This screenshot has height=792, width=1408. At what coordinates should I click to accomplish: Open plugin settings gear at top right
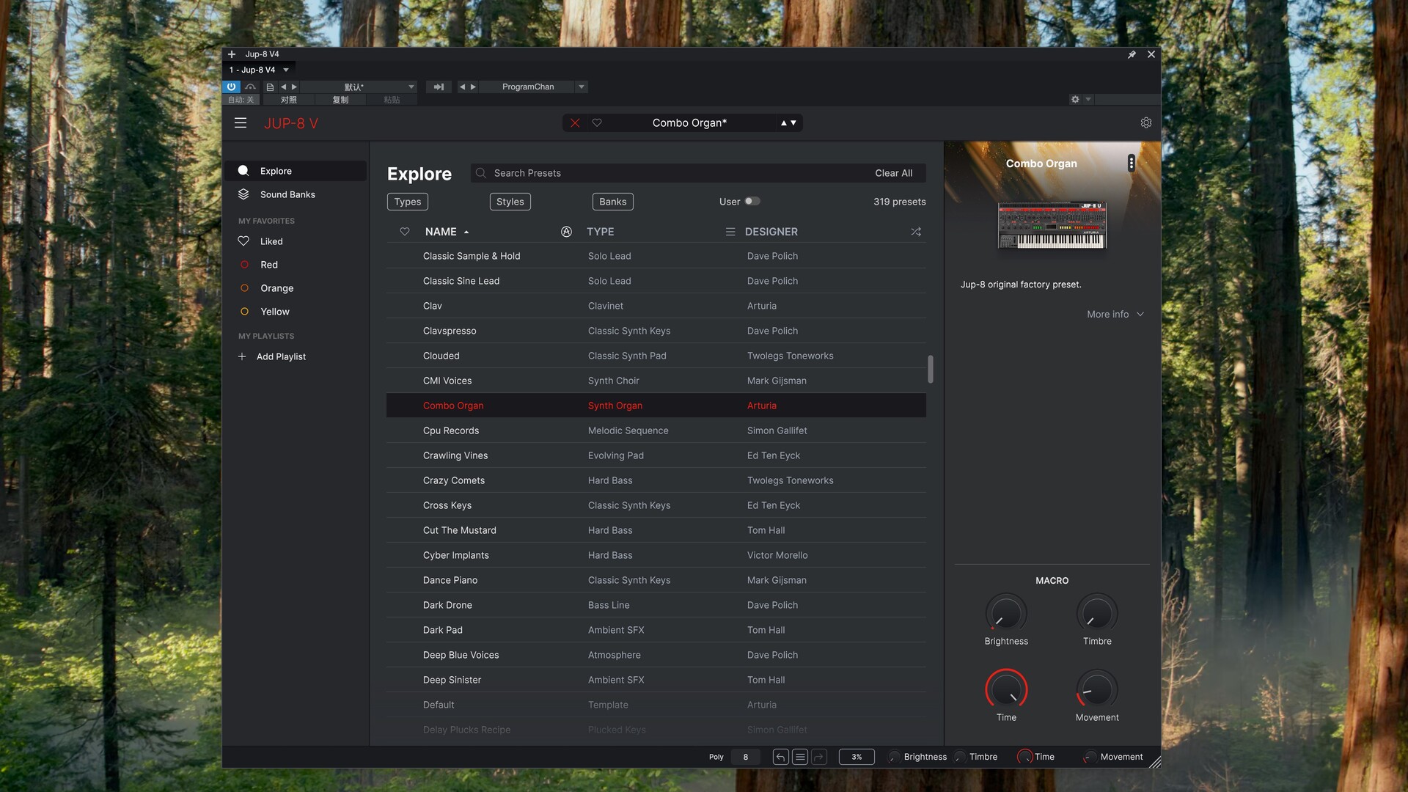tap(1146, 123)
